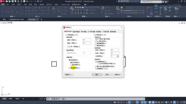Viewport: 186px width, 104px height.
Task: Click the New drawing icon in quick access toolbar
Action: tap(7, 1)
